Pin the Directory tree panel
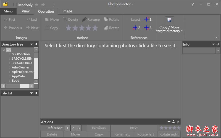 pos(36,44)
